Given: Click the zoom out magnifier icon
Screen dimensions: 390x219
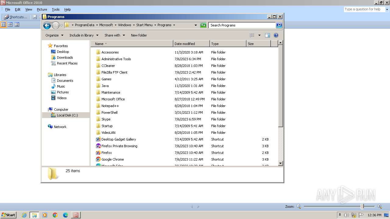Looking at the screenshot, I should (x=299, y=207).
